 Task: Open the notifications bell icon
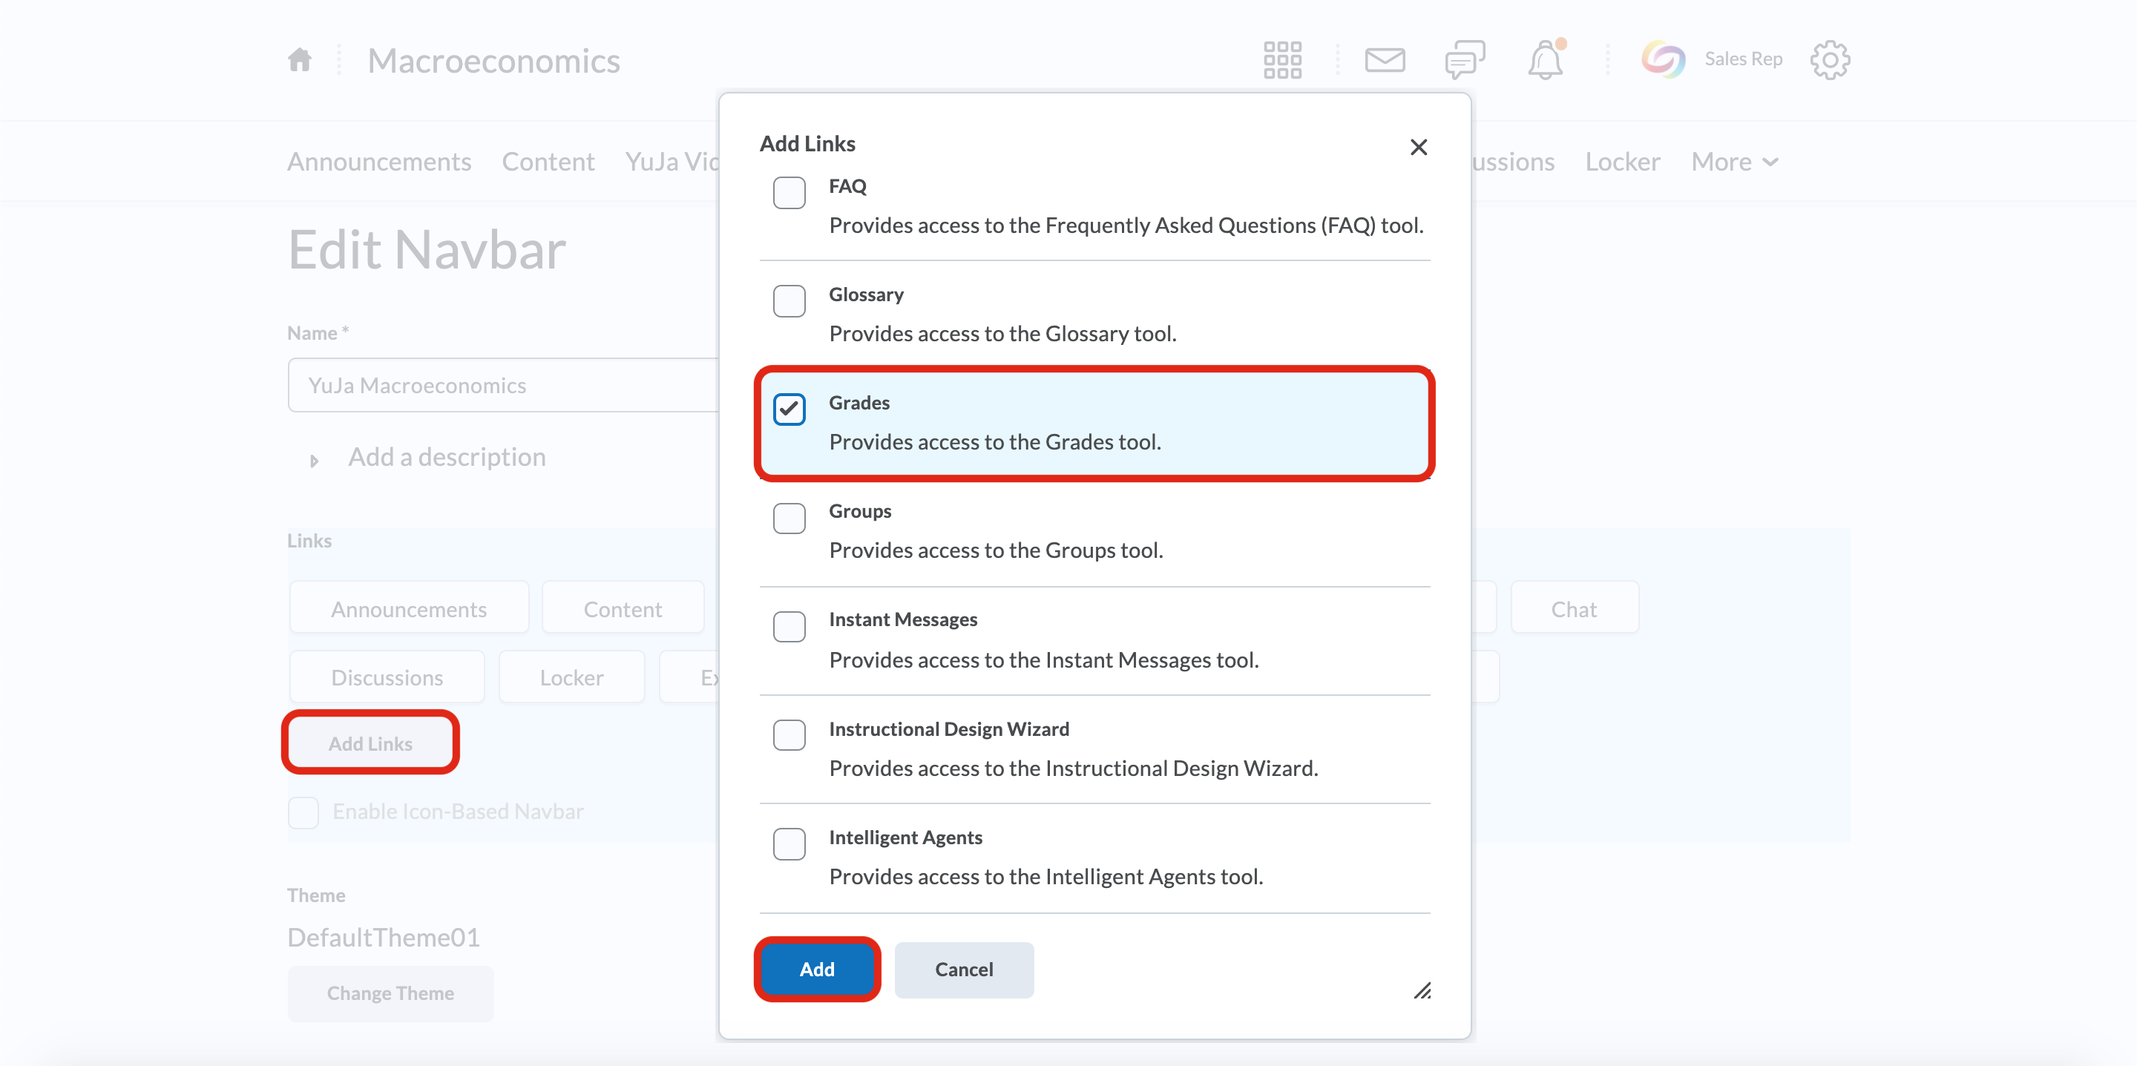point(1546,59)
